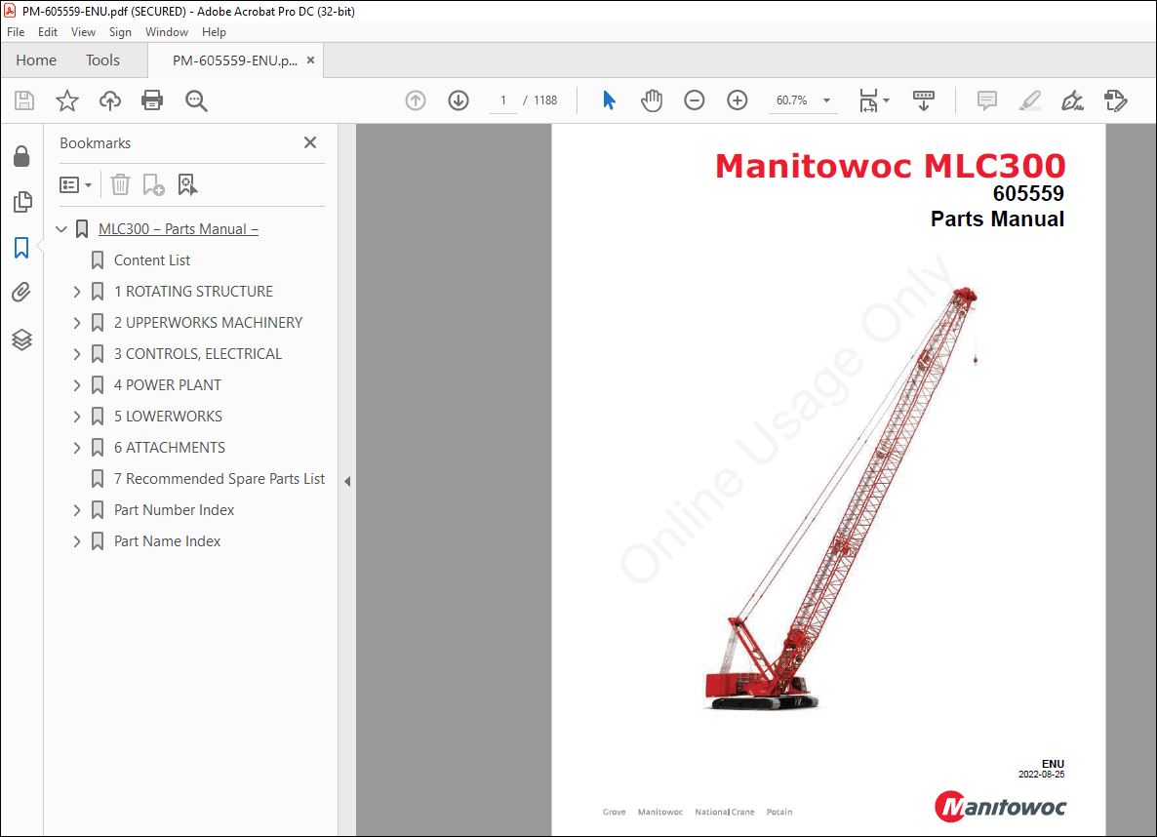Select 1 ROTATING STRUCTURE bookmark text

click(193, 292)
